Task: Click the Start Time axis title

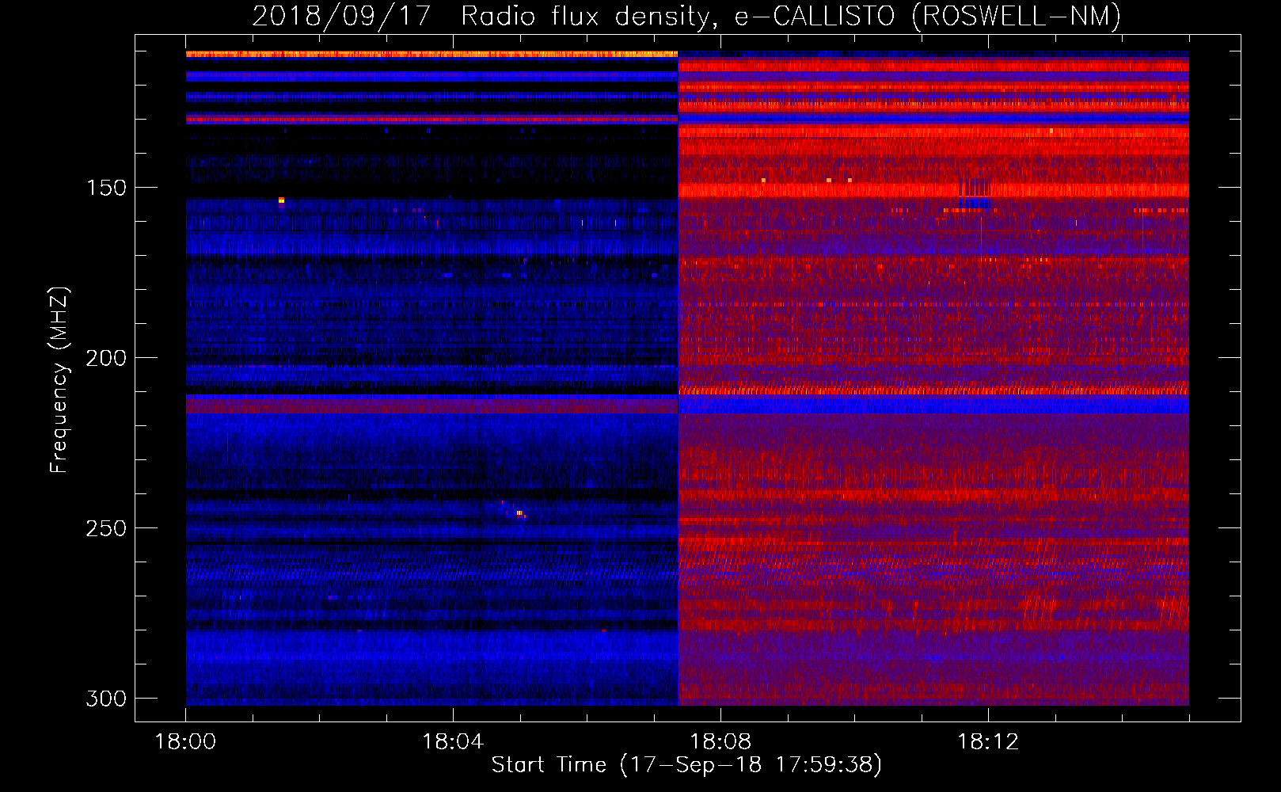Action: 686,765
